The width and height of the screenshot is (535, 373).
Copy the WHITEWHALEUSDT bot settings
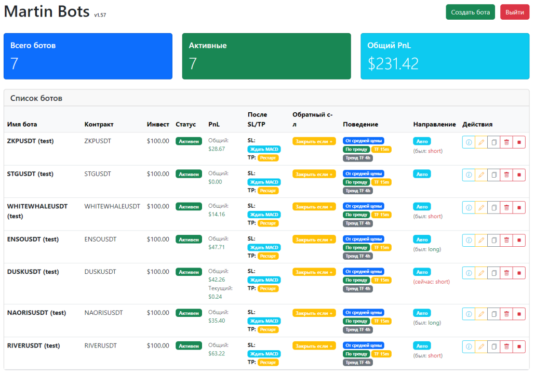493,207
